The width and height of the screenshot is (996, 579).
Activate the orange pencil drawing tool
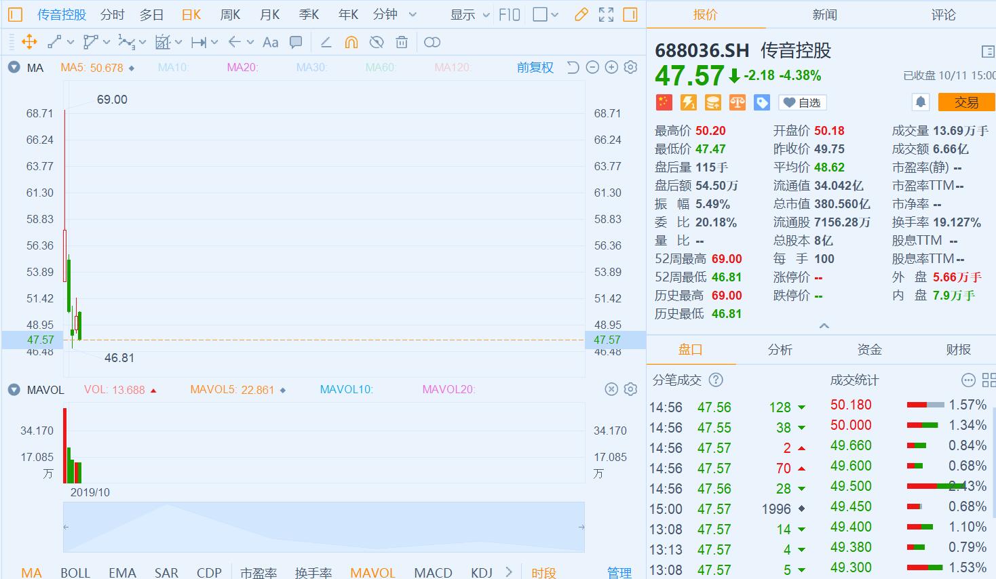[581, 14]
